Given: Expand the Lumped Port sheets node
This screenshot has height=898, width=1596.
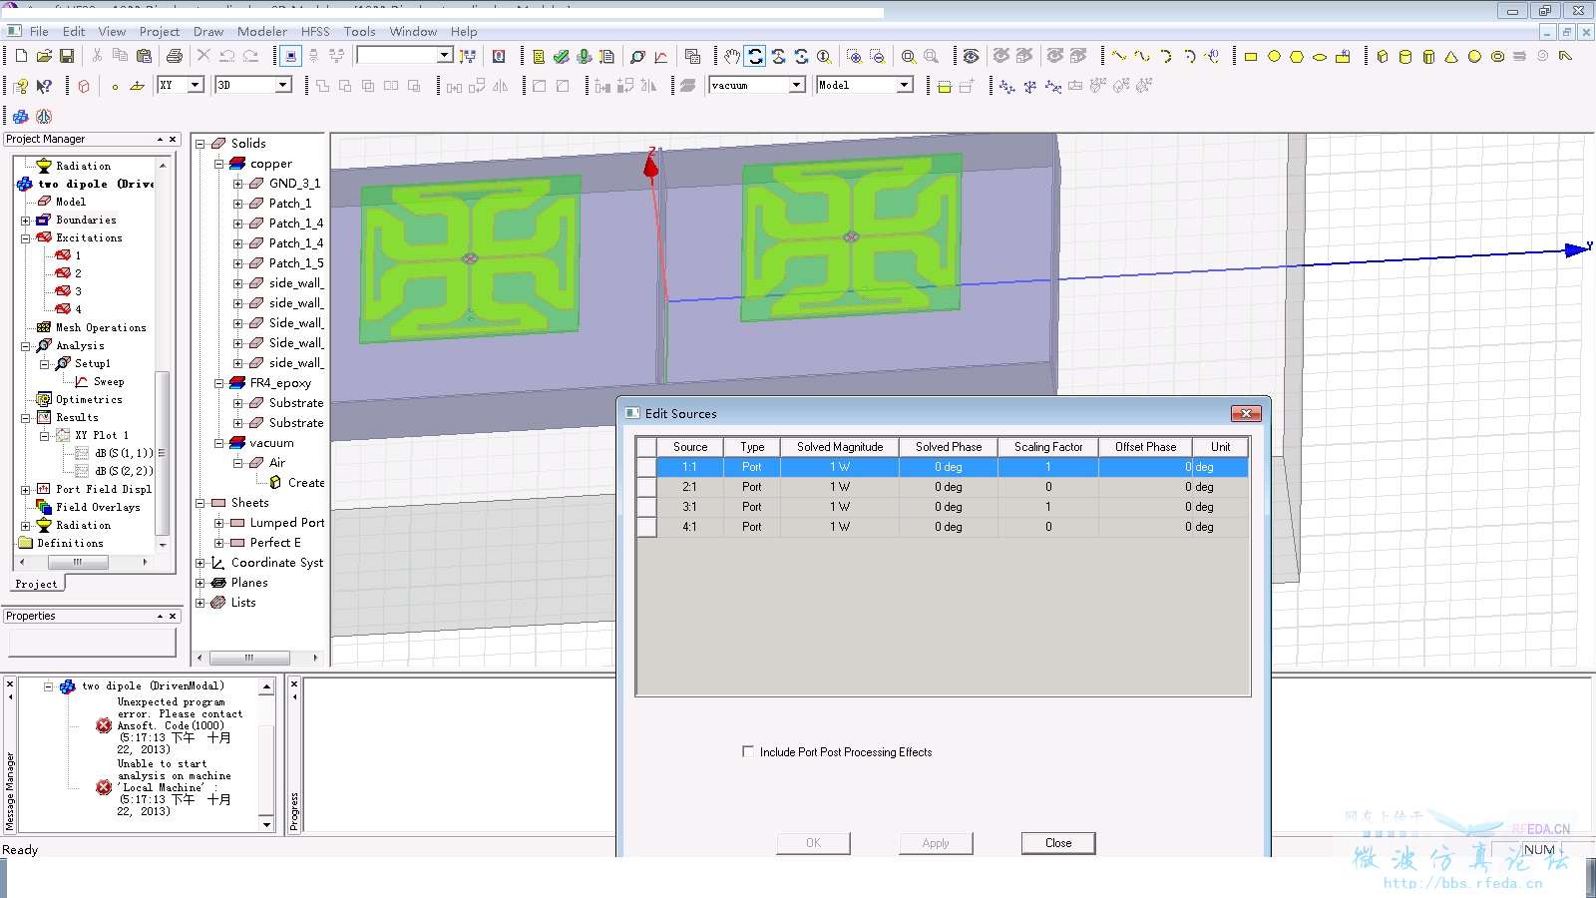Looking at the screenshot, I should click(x=219, y=523).
